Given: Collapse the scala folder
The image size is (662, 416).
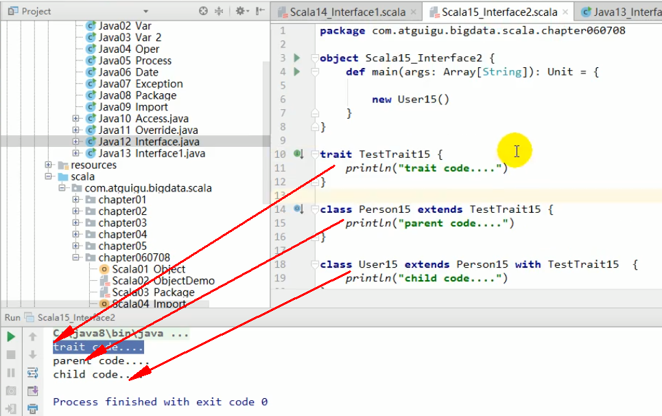Looking at the screenshot, I should tap(48, 176).
